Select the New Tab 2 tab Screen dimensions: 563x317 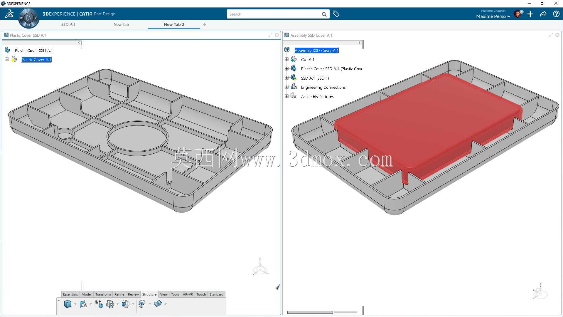tap(174, 24)
